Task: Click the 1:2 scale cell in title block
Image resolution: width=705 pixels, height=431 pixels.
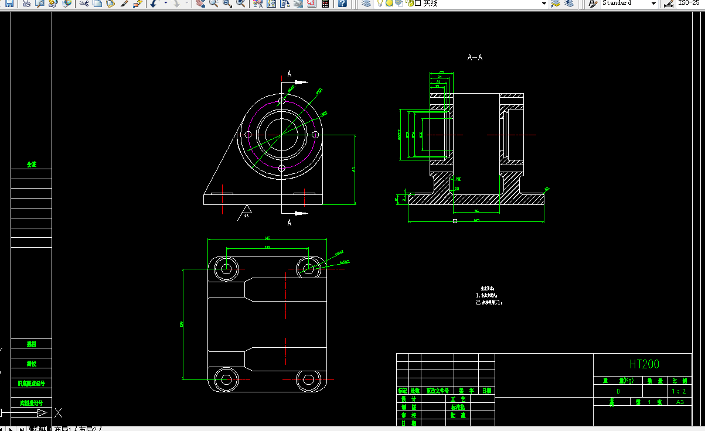Action: 678,391
